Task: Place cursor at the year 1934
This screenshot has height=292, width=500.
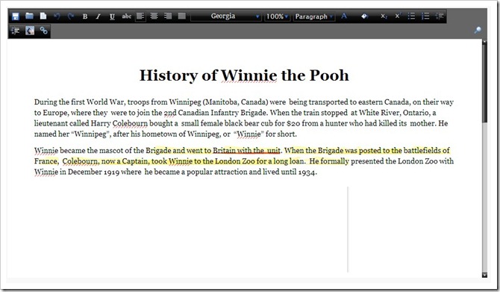Action: click(x=307, y=173)
